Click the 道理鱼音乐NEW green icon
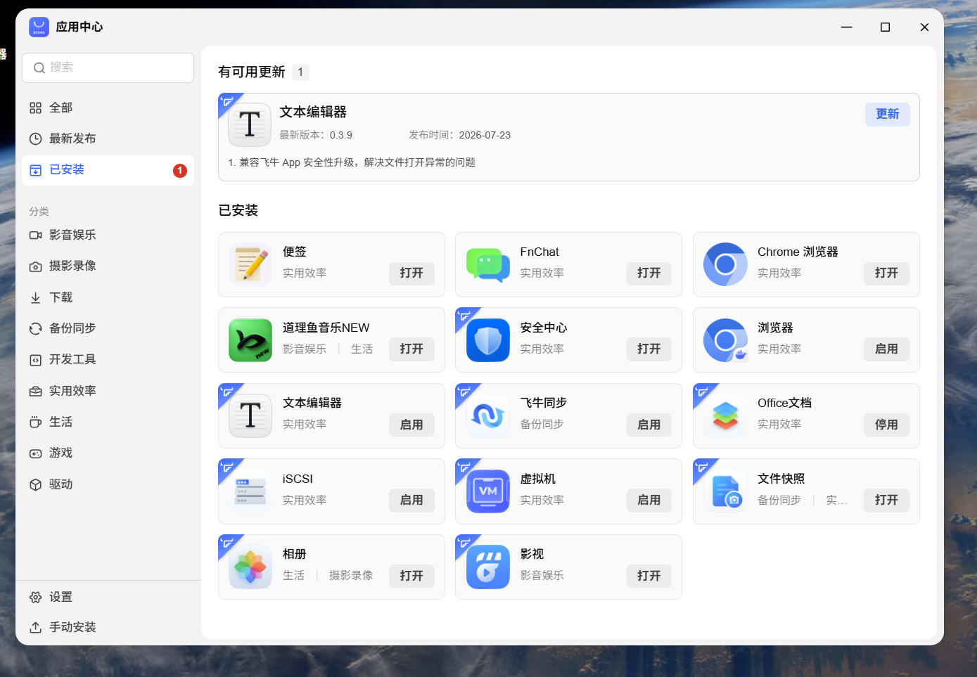977x677 pixels. click(x=250, y=340)
